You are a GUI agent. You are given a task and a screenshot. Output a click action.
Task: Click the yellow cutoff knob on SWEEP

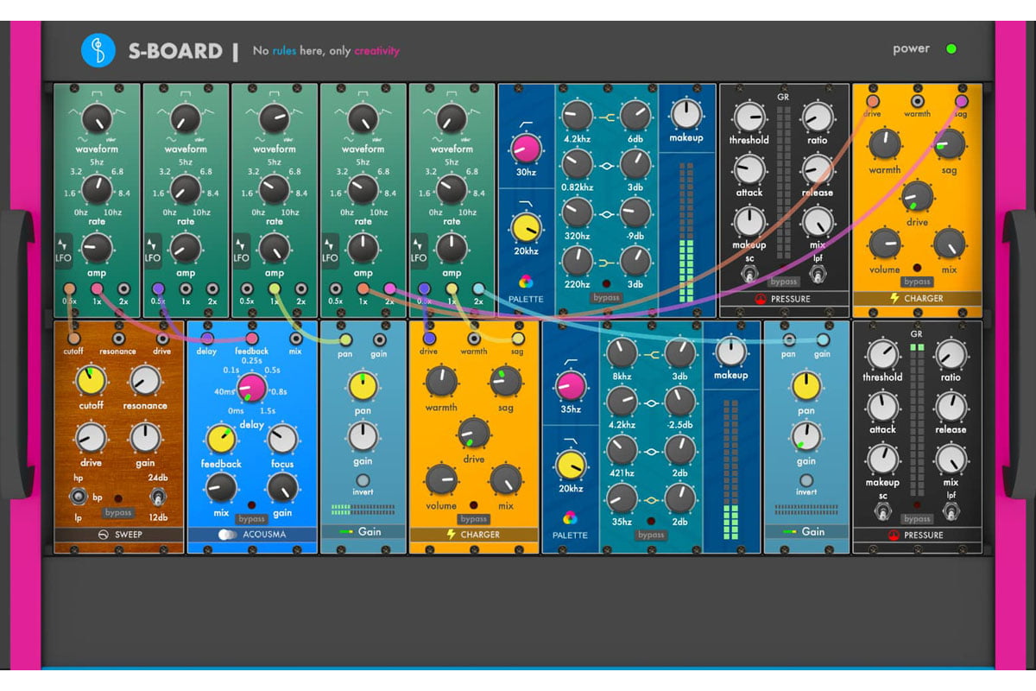click(91, 381)
